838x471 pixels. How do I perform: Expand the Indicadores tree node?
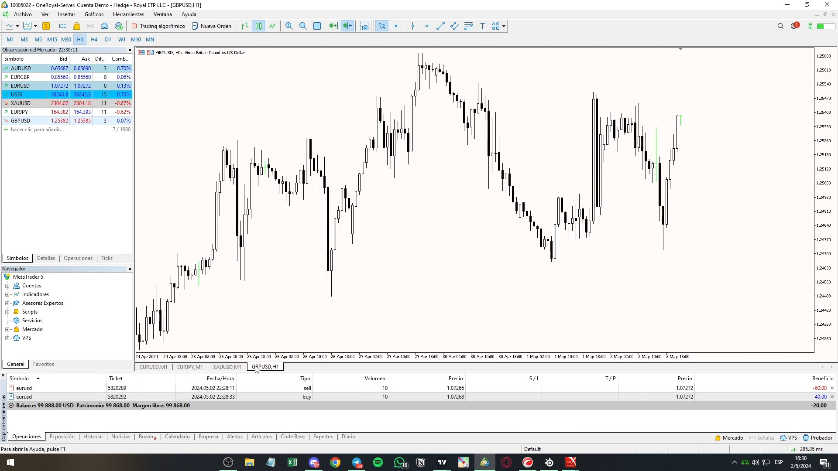click(7, 294)
